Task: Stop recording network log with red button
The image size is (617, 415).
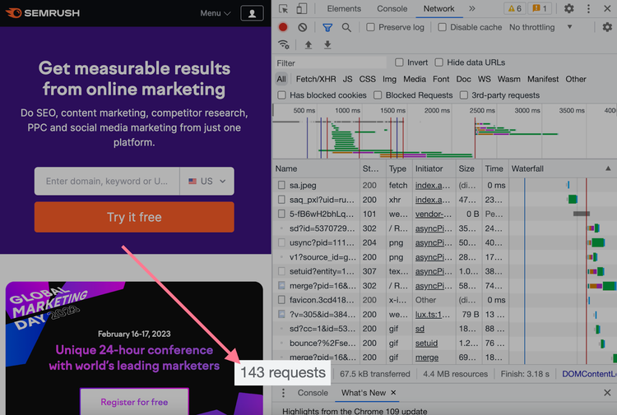Action: (x=283, y=27)
